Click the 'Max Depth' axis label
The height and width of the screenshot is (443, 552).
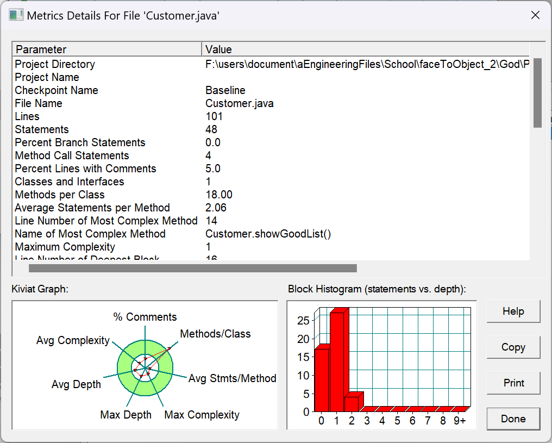tap(126, 415)
